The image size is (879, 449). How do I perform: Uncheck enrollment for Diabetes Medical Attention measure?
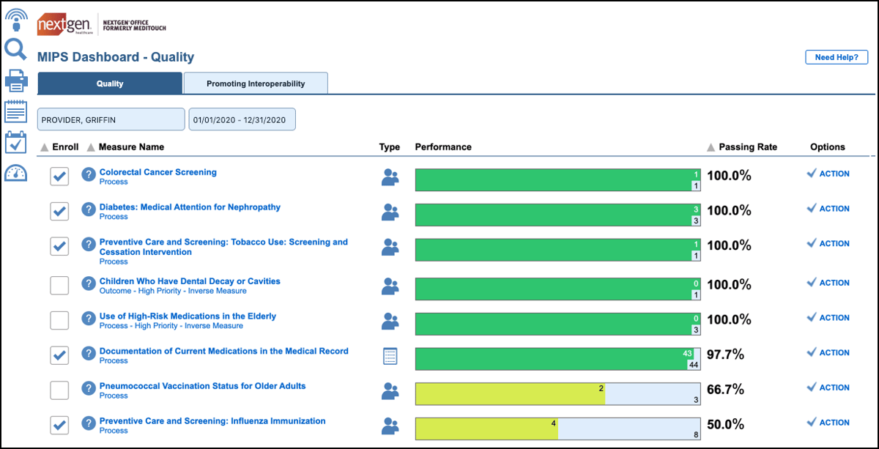(x=59, y=211)
